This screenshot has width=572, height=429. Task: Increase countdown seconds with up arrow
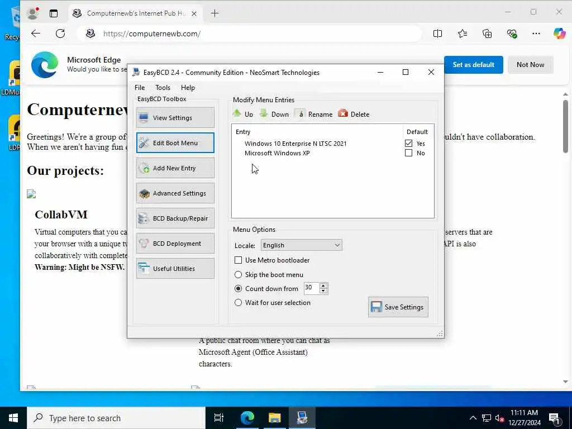pos(323,285)
